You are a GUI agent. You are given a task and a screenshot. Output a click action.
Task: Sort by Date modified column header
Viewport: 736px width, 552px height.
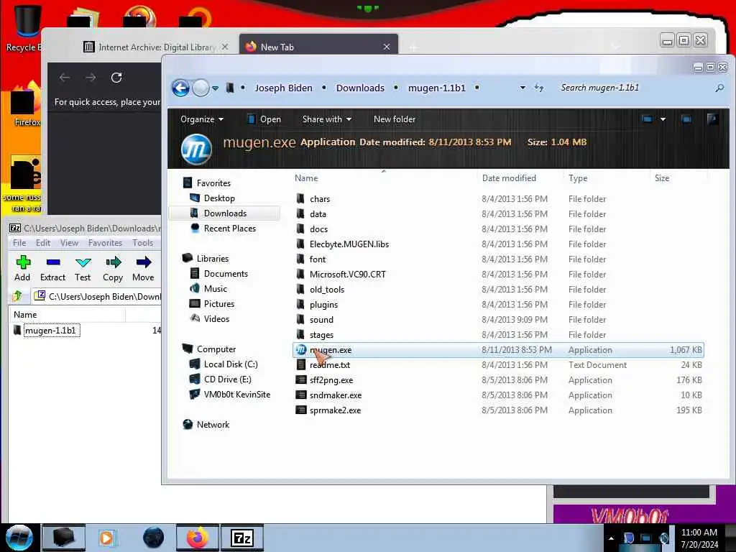(x=509, y=178)
